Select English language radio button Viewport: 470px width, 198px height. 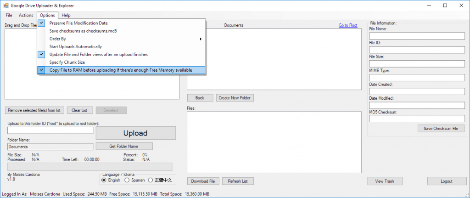[111, 180]
